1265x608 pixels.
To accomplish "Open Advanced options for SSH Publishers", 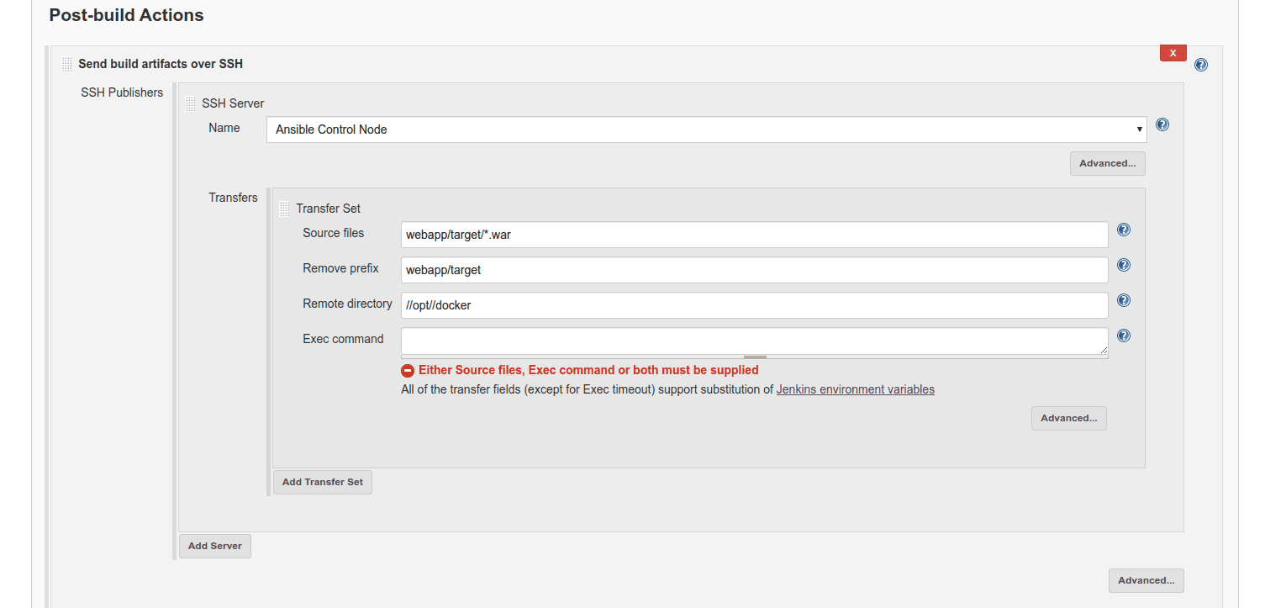I will pyautogui.click(x=1146, y=580).
